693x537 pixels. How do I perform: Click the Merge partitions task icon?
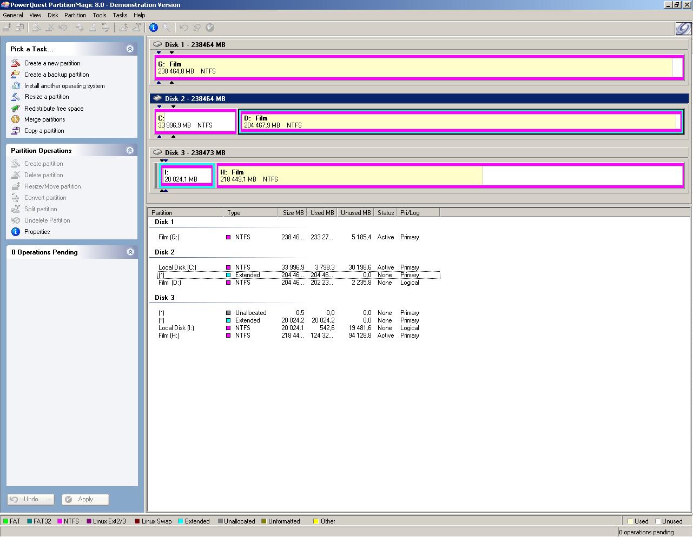[x=16, y=119]
